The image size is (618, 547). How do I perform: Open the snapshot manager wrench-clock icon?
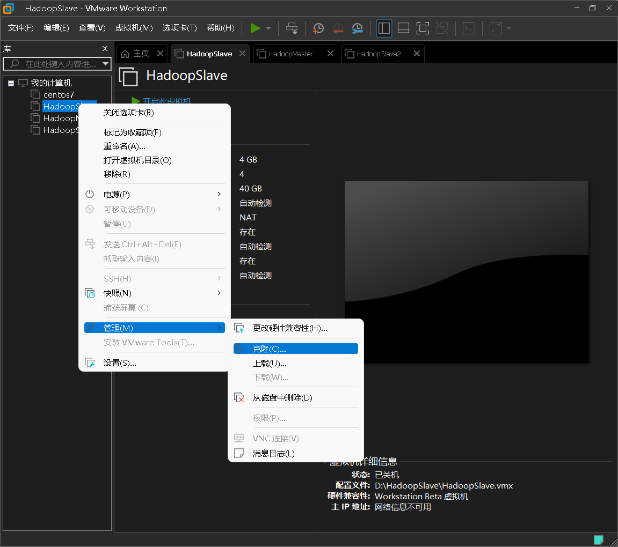pos(357,28)
